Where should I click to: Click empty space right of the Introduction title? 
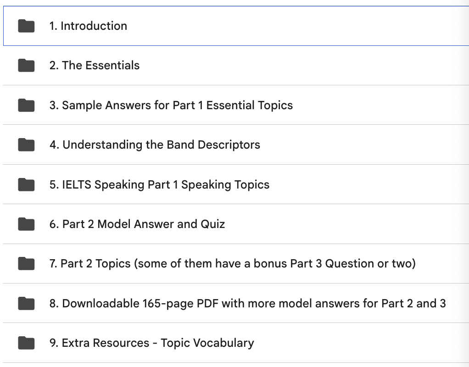tap(298, 26)
